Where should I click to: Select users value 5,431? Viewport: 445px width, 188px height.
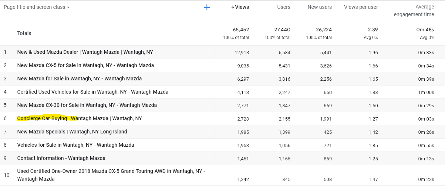pos(284,66)
